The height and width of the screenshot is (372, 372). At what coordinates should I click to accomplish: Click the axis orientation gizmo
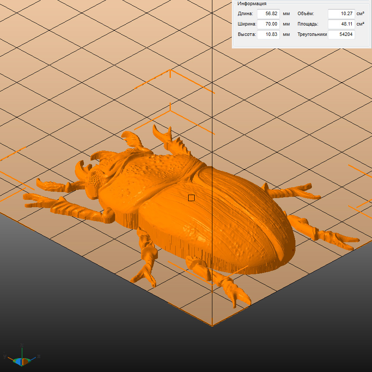[22, 357]
